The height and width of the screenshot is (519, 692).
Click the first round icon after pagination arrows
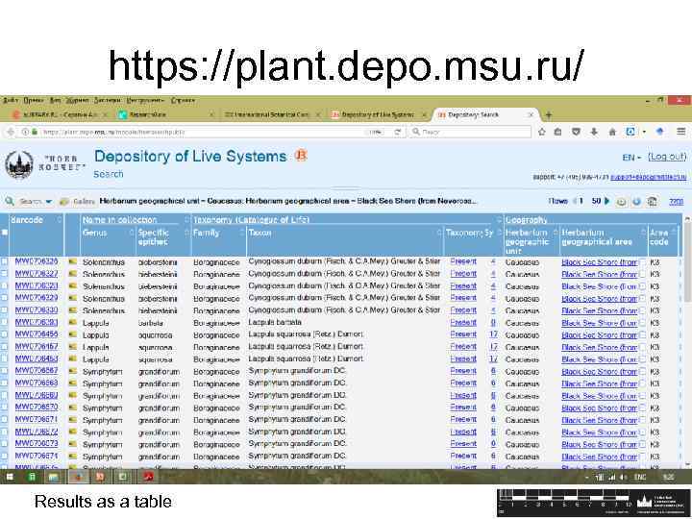(621, 202)
